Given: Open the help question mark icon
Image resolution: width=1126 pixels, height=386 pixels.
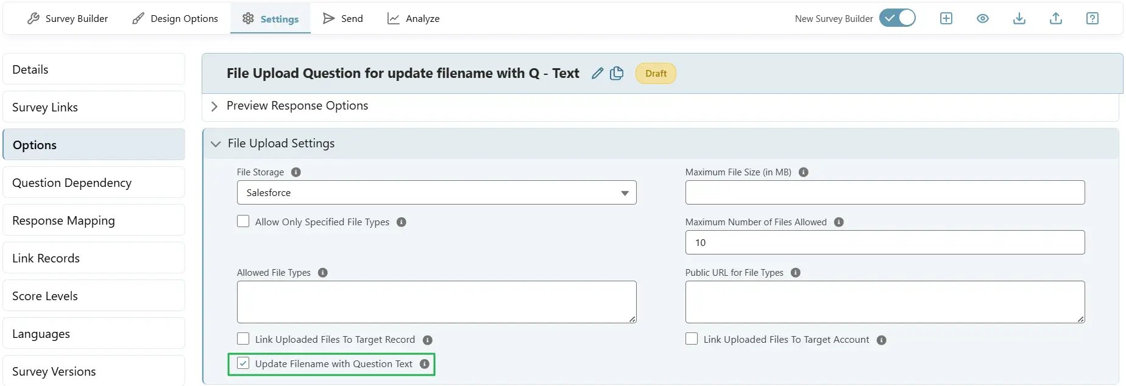Looking at the screenshot, I should tap(1092, 18).
